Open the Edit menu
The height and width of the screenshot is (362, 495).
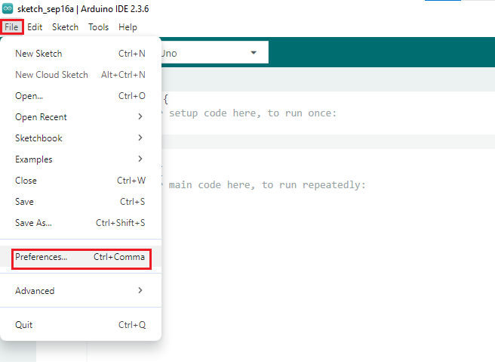tap(35, 27)
